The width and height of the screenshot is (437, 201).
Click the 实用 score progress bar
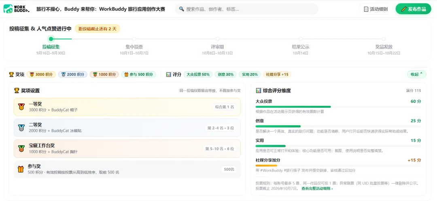[271, 146]
